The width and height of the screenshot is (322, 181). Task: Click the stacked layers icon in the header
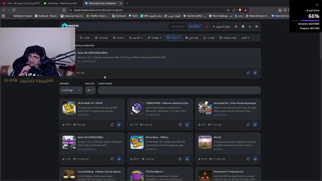[x=243, y=26]
